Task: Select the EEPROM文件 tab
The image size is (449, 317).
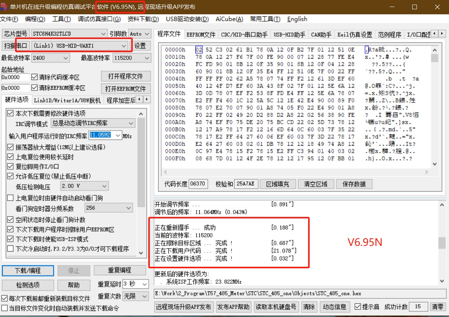Action: pos(201,35)
